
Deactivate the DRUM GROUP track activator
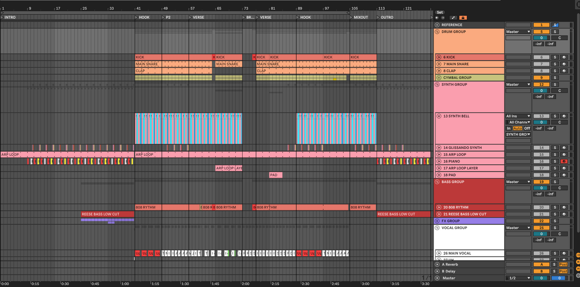(x=541, y=32)
